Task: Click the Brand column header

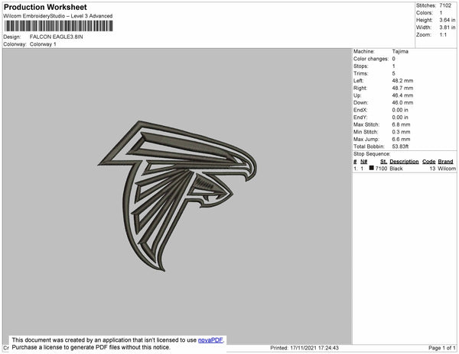Action: point(445,162)
